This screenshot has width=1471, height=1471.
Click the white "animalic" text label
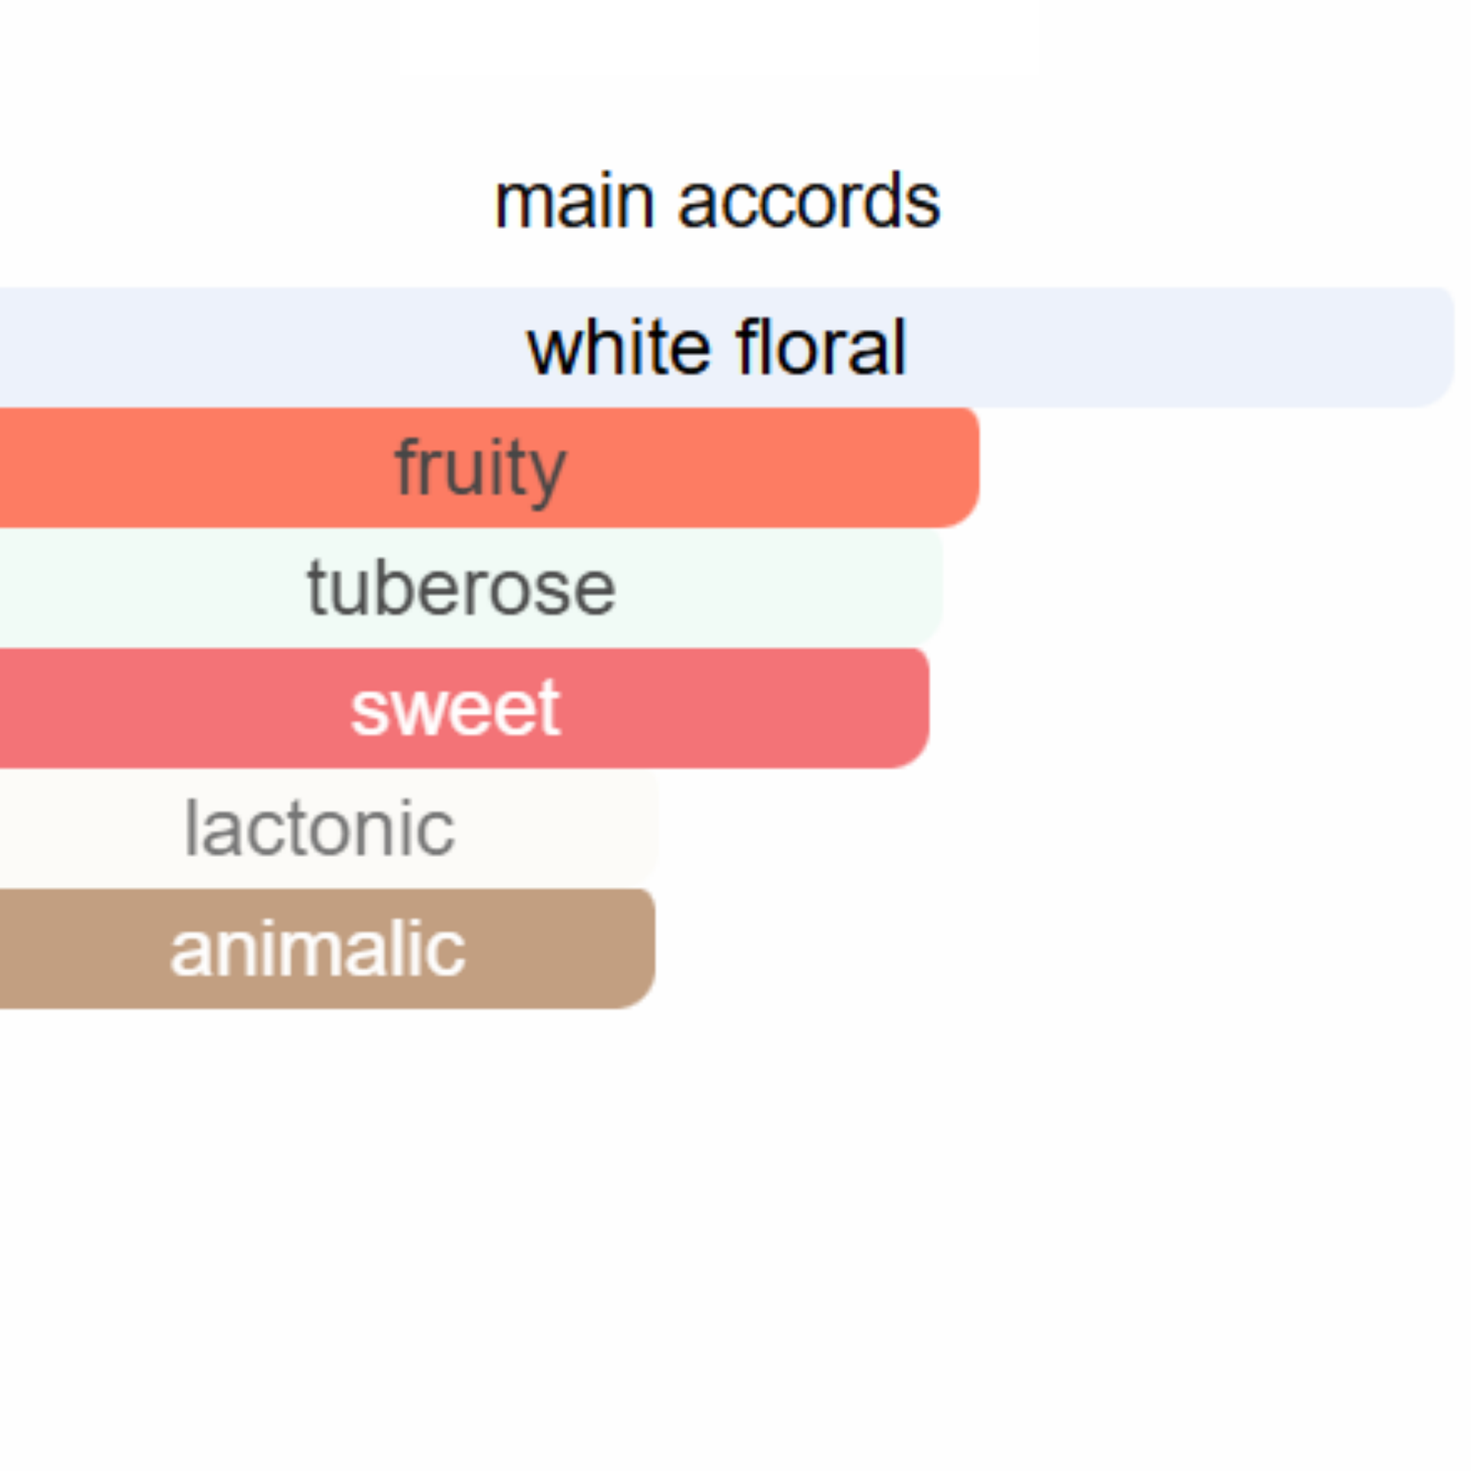tap(317, 949)
